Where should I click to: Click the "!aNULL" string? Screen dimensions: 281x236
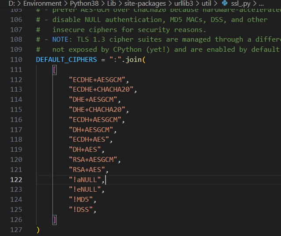click(x=85, y=180)
